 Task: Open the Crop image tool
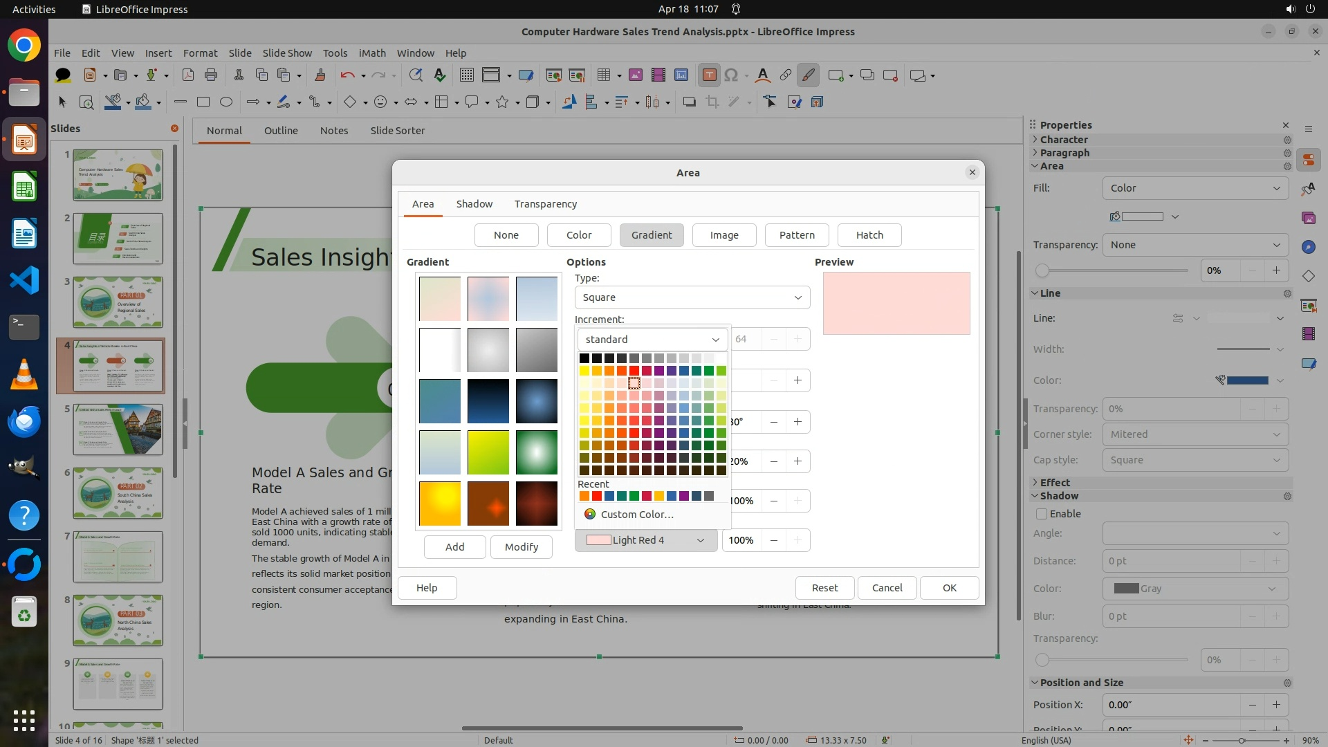(x=712, y=102)
